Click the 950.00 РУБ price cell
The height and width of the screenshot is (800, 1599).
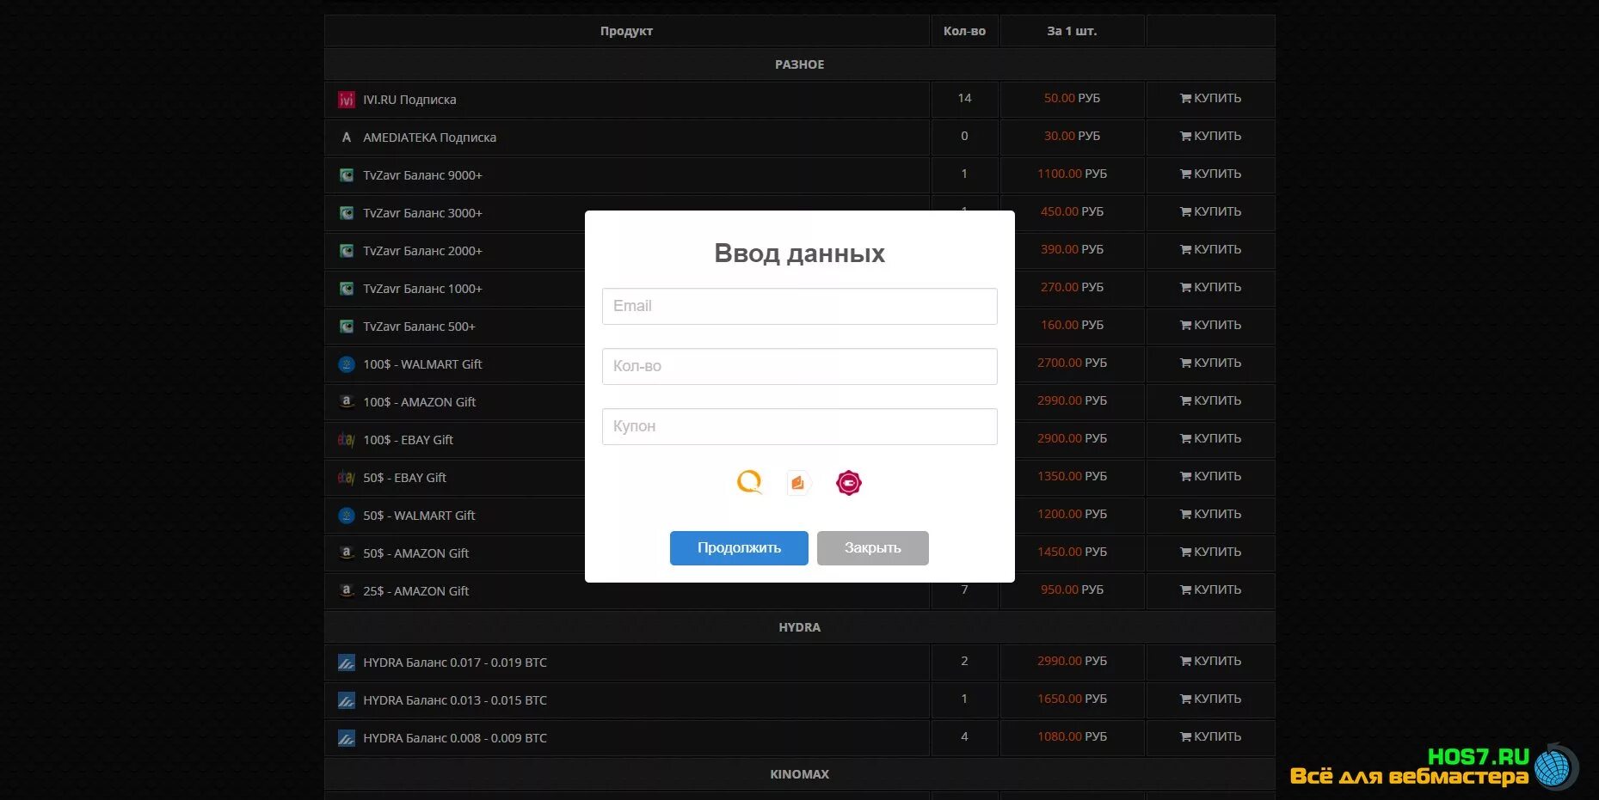[1072, 589]
